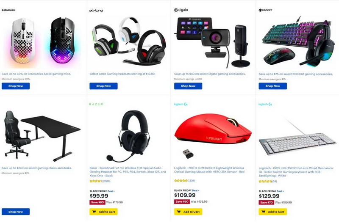Click the Logitech logo above the red mouse
Image resolution: width=339 pixels, height=223 pixels.
[x=181, y=104]
